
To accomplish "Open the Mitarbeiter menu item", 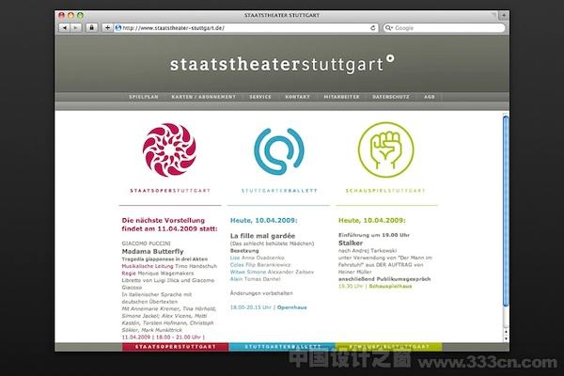I will 341,97.
